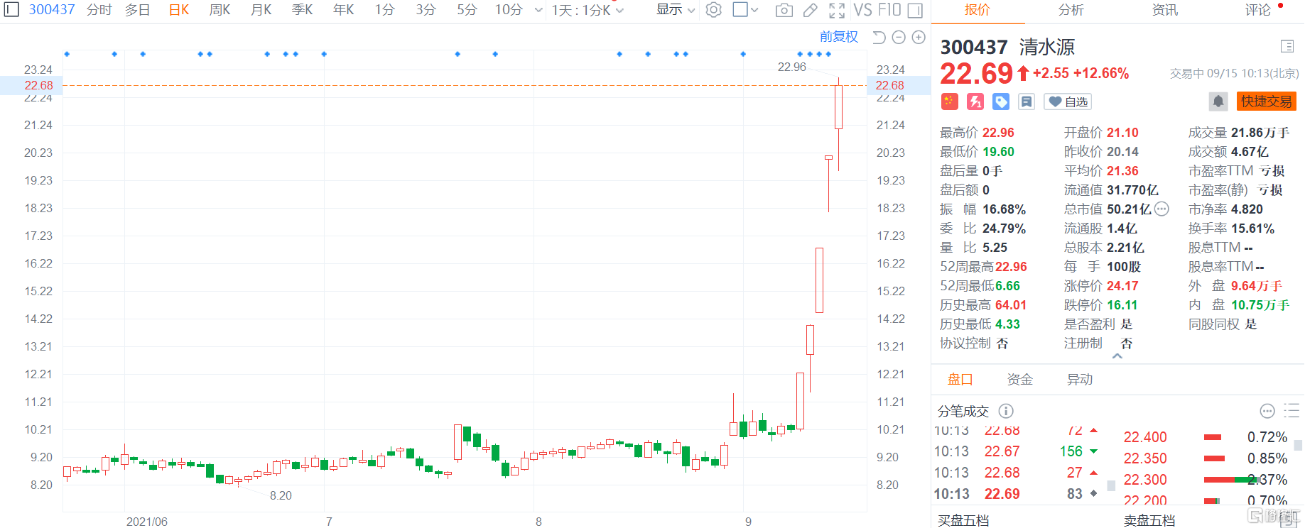The height and width of the screenshot is (528, 1305).
Task: Switch to 10分 minute chart
Action: coord(508,10)
